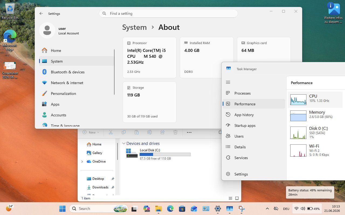Click the Rename icon in File Explorer toolbar
Screen dimensions: 345x215
click(x=150, y=132)
